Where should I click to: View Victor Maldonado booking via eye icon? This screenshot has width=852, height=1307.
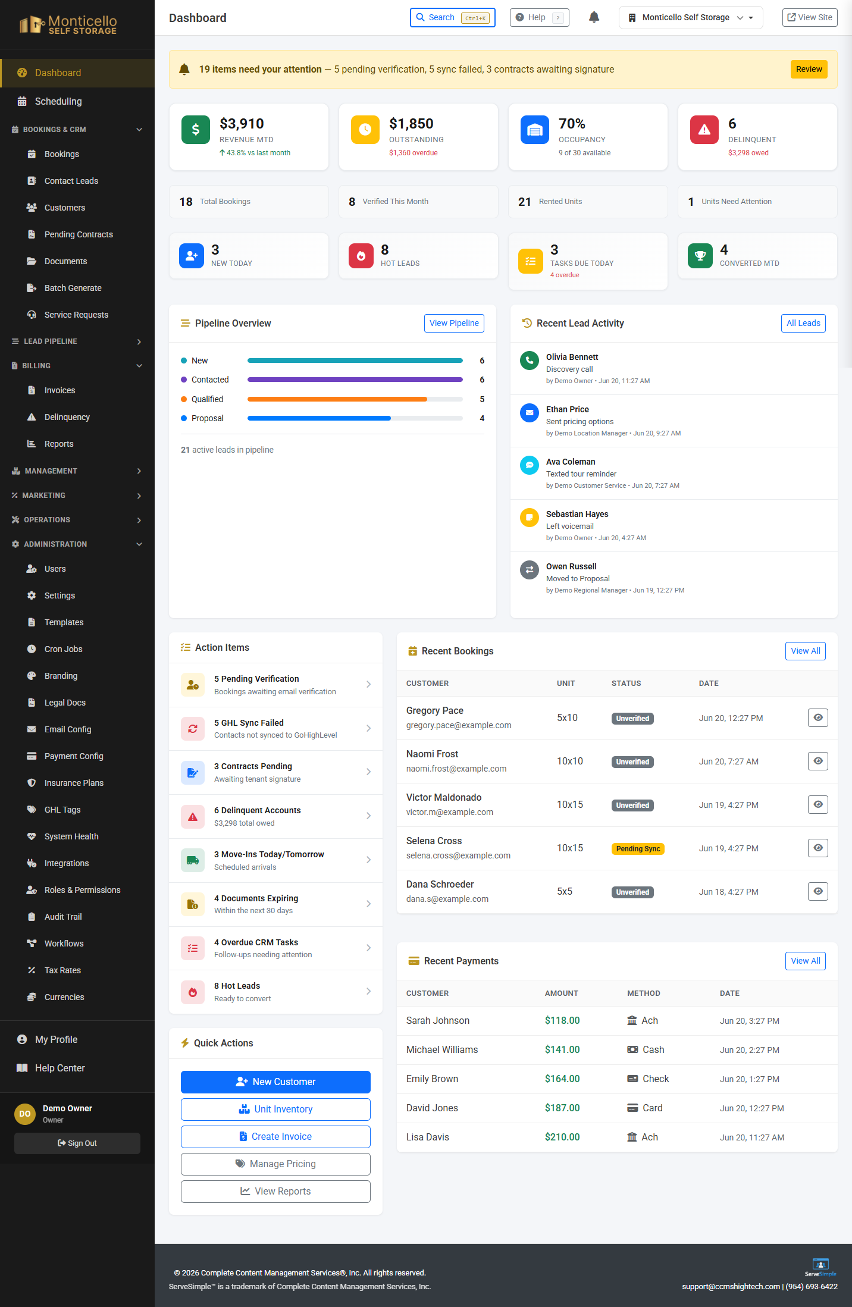coord(818,804)
